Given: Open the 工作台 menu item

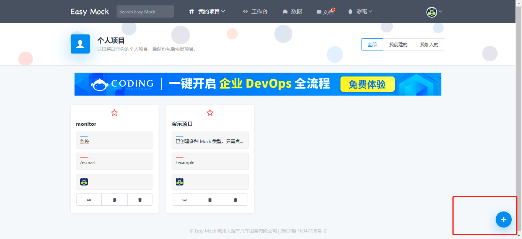Looking at the screenshot, I should coord(255,11).
